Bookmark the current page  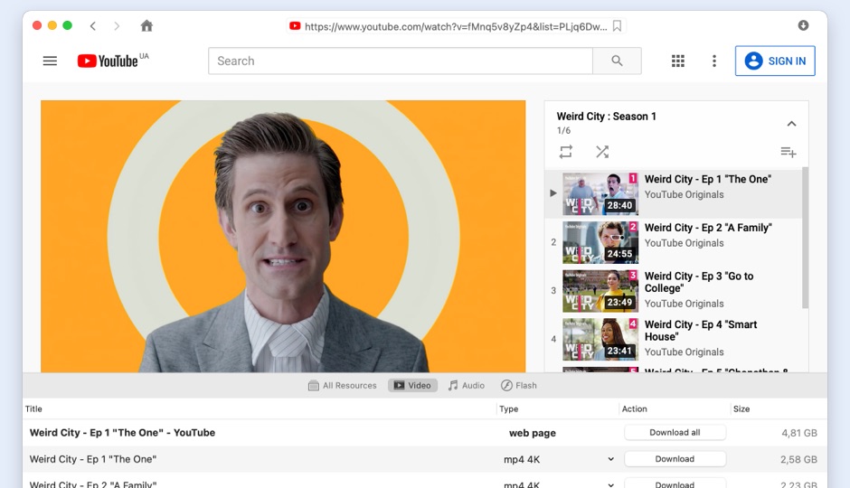tap(617, 26)
